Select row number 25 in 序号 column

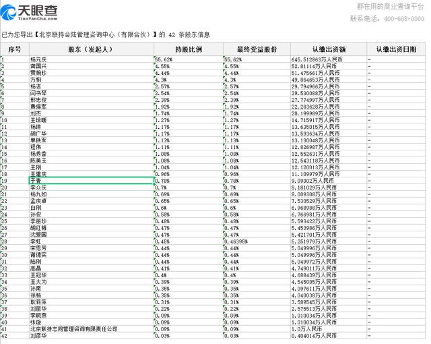(15, 221)
